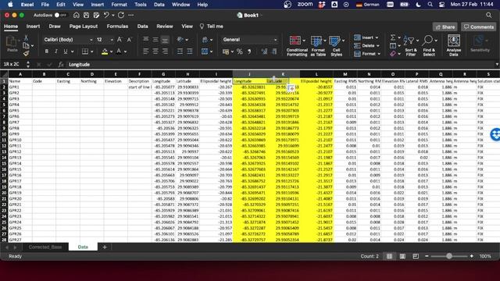The height and width of the screenshot is (281, 500).
Task: Click the Increase Font Size icon
Action: pos(120,40)
